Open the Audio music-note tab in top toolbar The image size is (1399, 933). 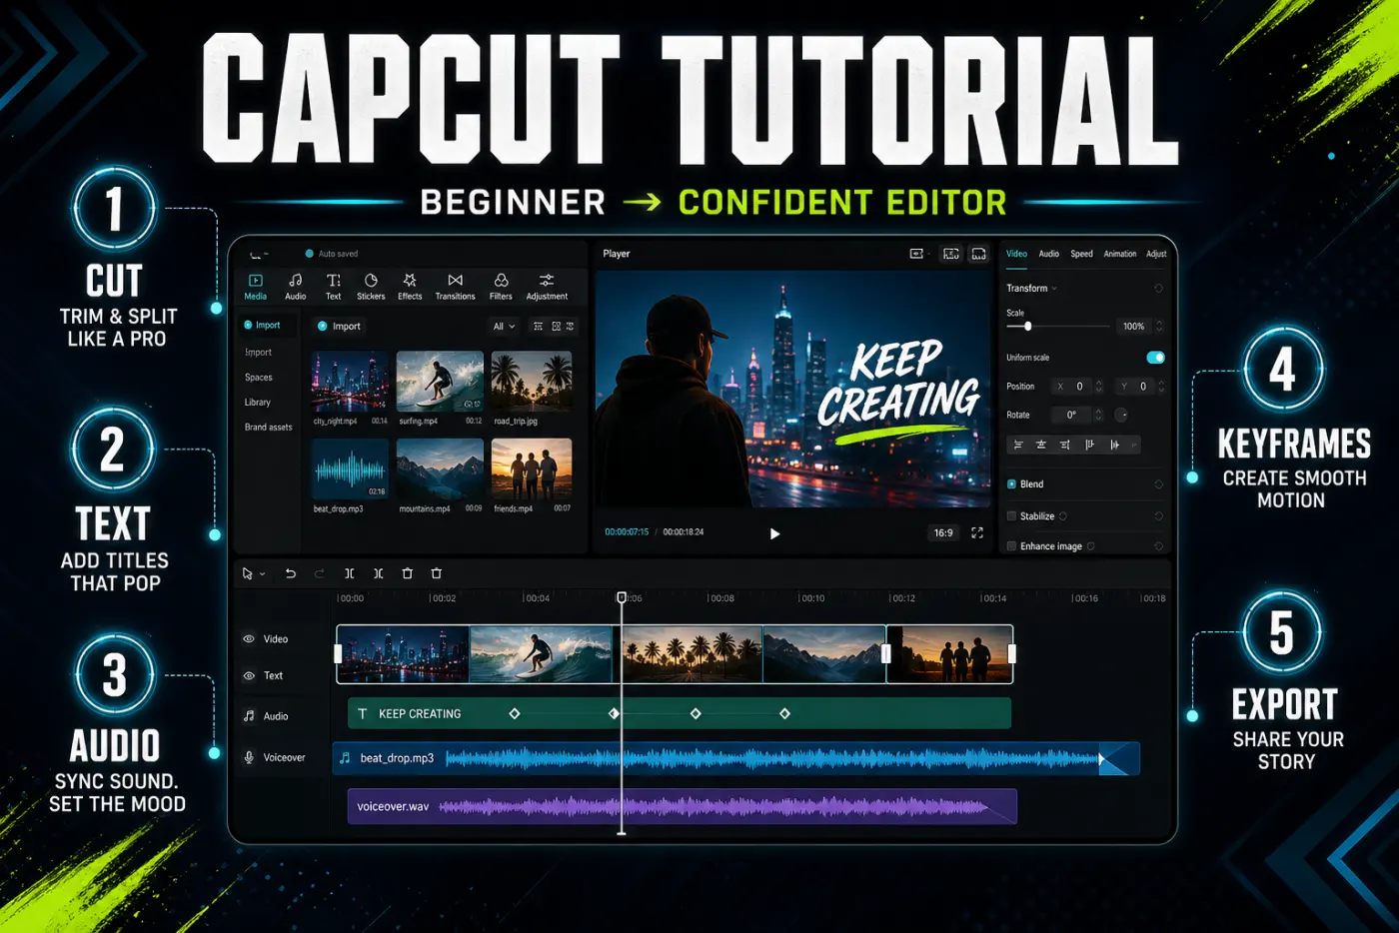tap(295, 287)
